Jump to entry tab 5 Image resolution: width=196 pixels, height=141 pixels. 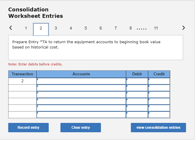86,28
